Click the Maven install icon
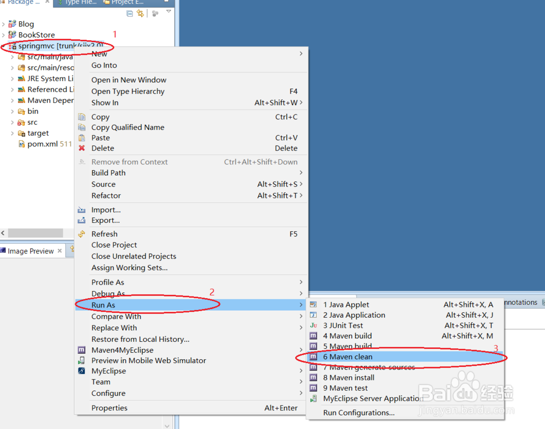 point(313,378)
